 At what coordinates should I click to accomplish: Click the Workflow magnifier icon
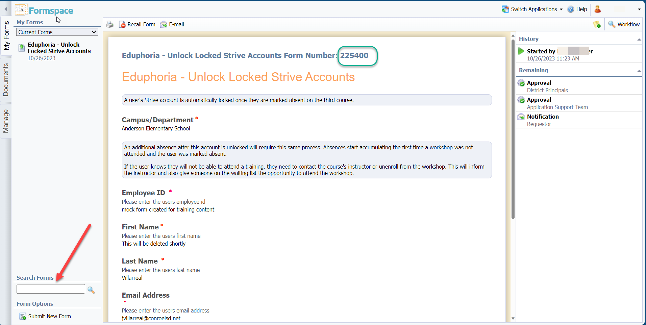pyautogui.click(x=612, y=24)
